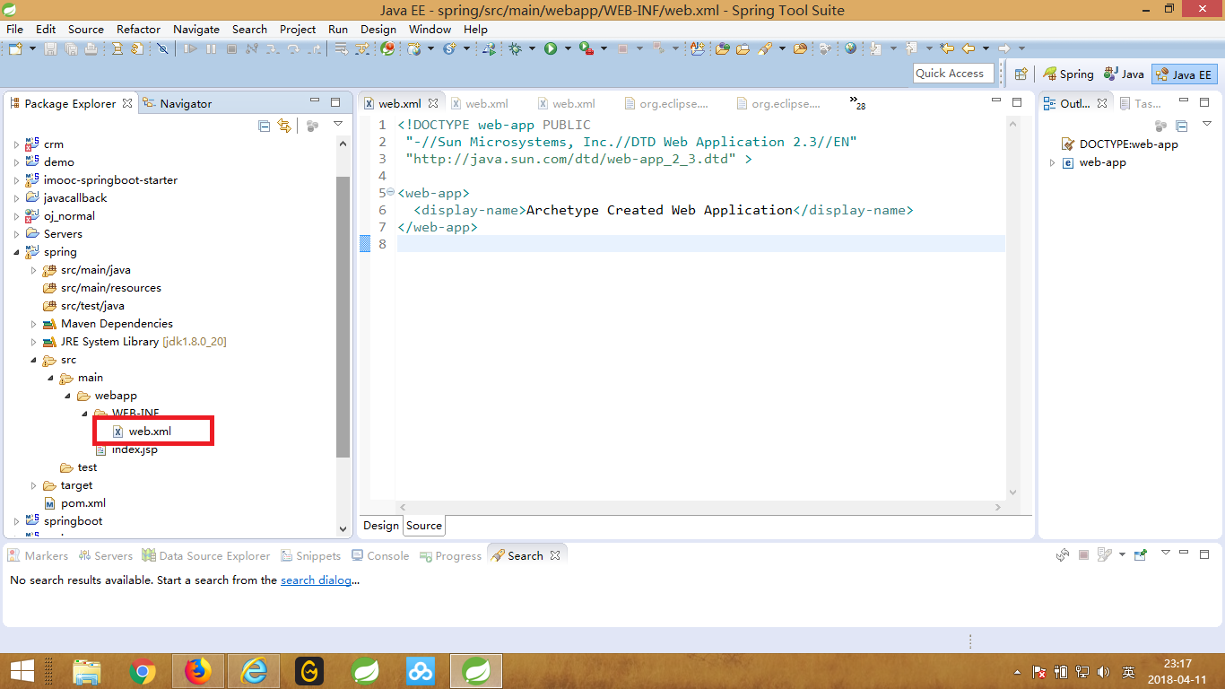The image size is (1225, 689).
Task: Select src/main/resources folder
Action: tap(102, 288)
